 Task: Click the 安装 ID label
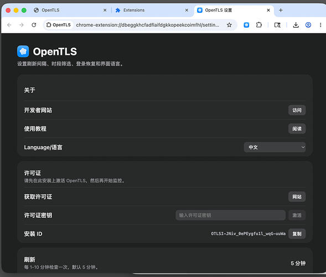[33, 234]
